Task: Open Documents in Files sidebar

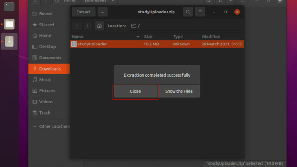Action: [49, 58]
